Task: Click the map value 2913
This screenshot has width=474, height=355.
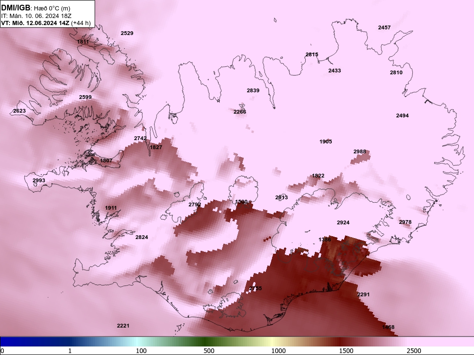Action: point(282,197)
